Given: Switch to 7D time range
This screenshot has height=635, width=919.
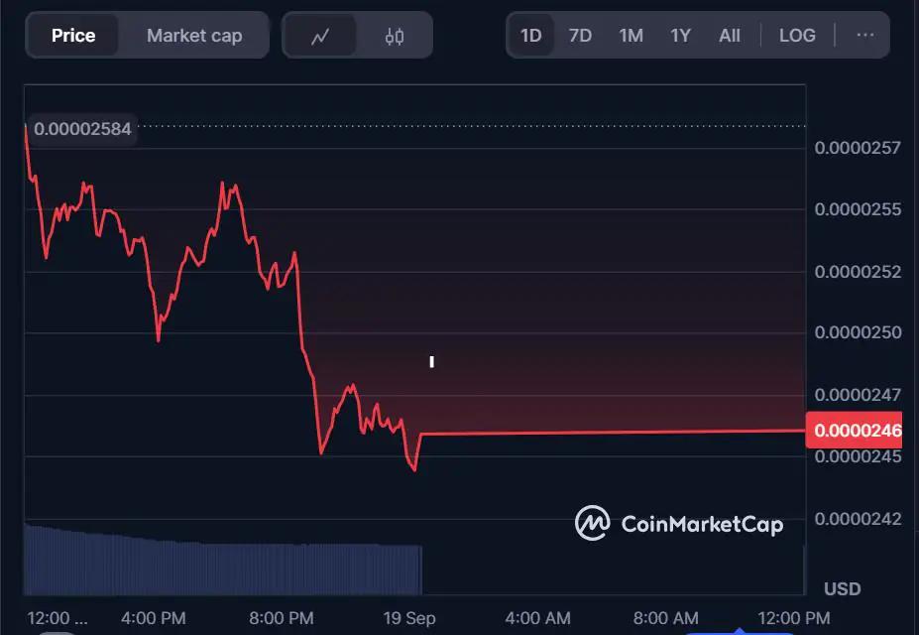Looking at the screenshot, I should click(x=580, y=36).
